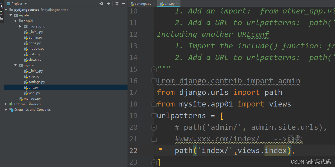The width and height of the screenshot is (335, 167).
Task: Open the Project view dropdown
Action: (x=25, y=4)
